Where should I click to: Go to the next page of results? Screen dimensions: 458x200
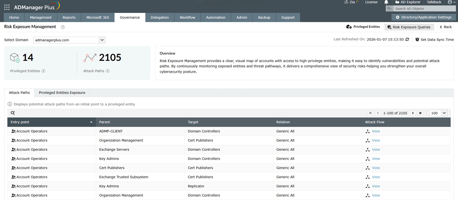413,113
